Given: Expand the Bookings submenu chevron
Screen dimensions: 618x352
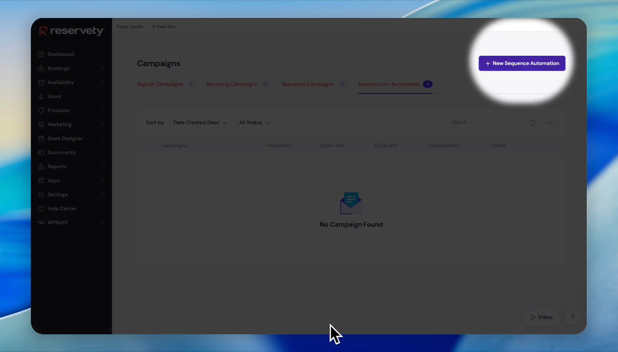Looking at the screenshot, I should [x=102, y=68].
